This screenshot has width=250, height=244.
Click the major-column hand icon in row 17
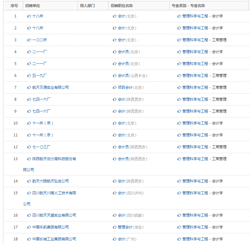coord(179,227)
